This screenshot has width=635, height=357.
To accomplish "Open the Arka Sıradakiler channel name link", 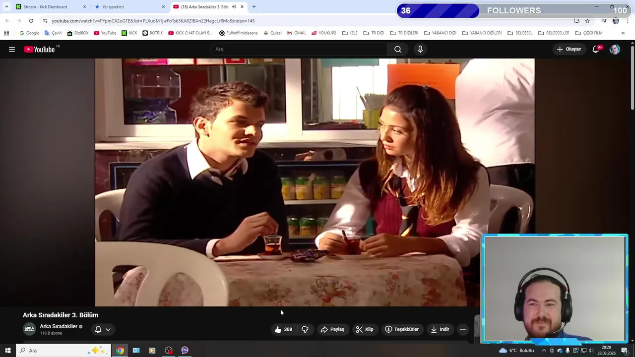I will point(59,326).
